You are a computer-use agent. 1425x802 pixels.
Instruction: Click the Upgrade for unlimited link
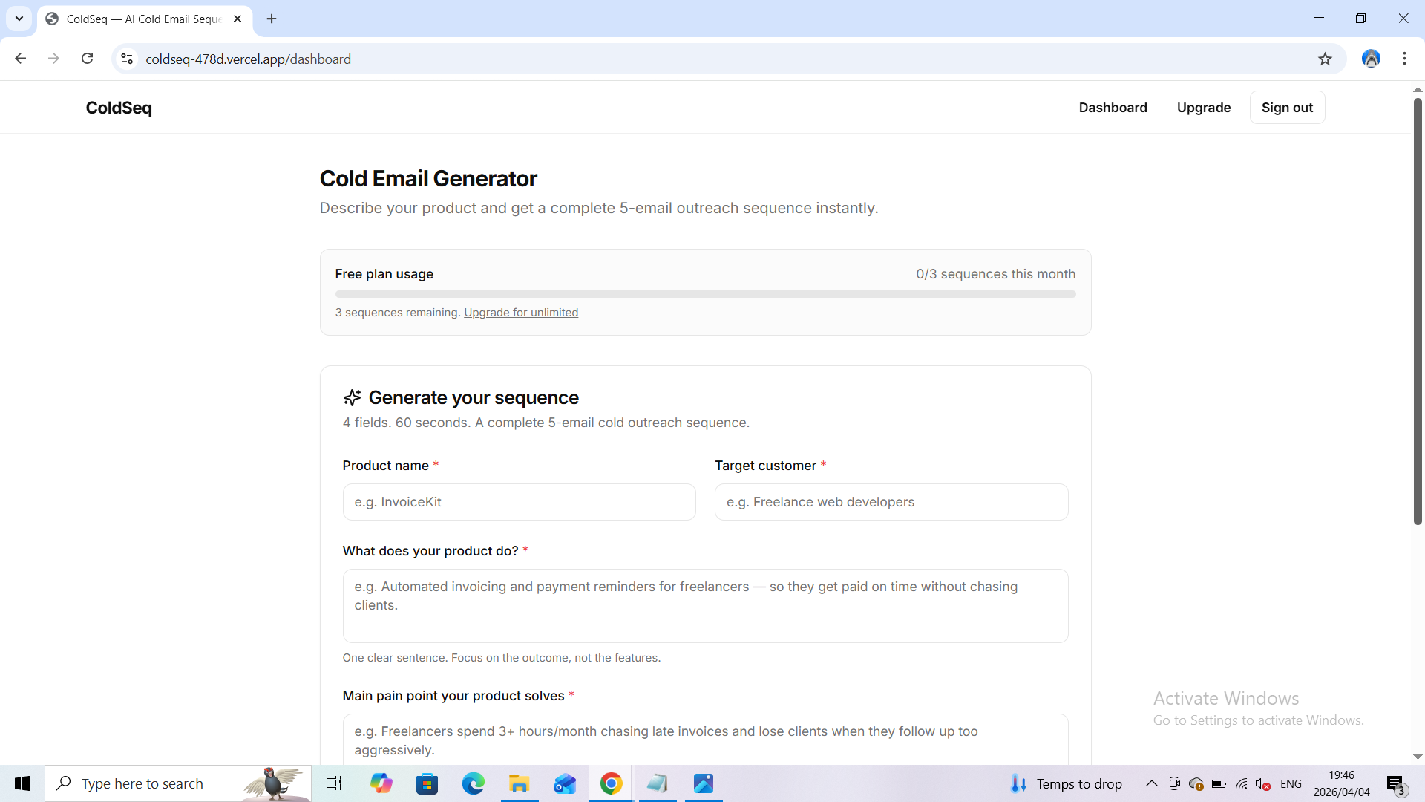click(521, 312)
